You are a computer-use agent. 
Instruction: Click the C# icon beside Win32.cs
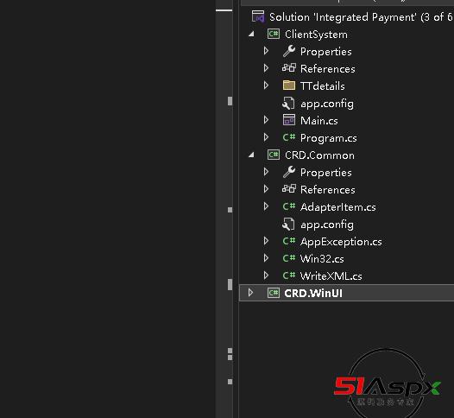288,258
